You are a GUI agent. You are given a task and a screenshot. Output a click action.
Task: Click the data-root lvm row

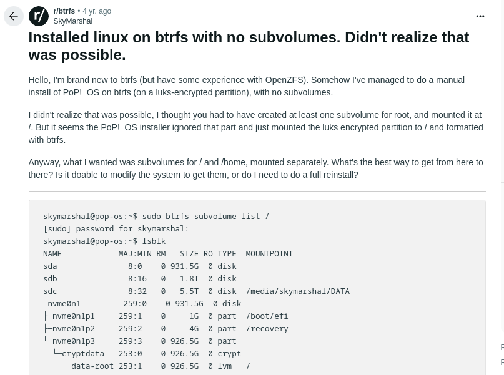pos(156,366)
